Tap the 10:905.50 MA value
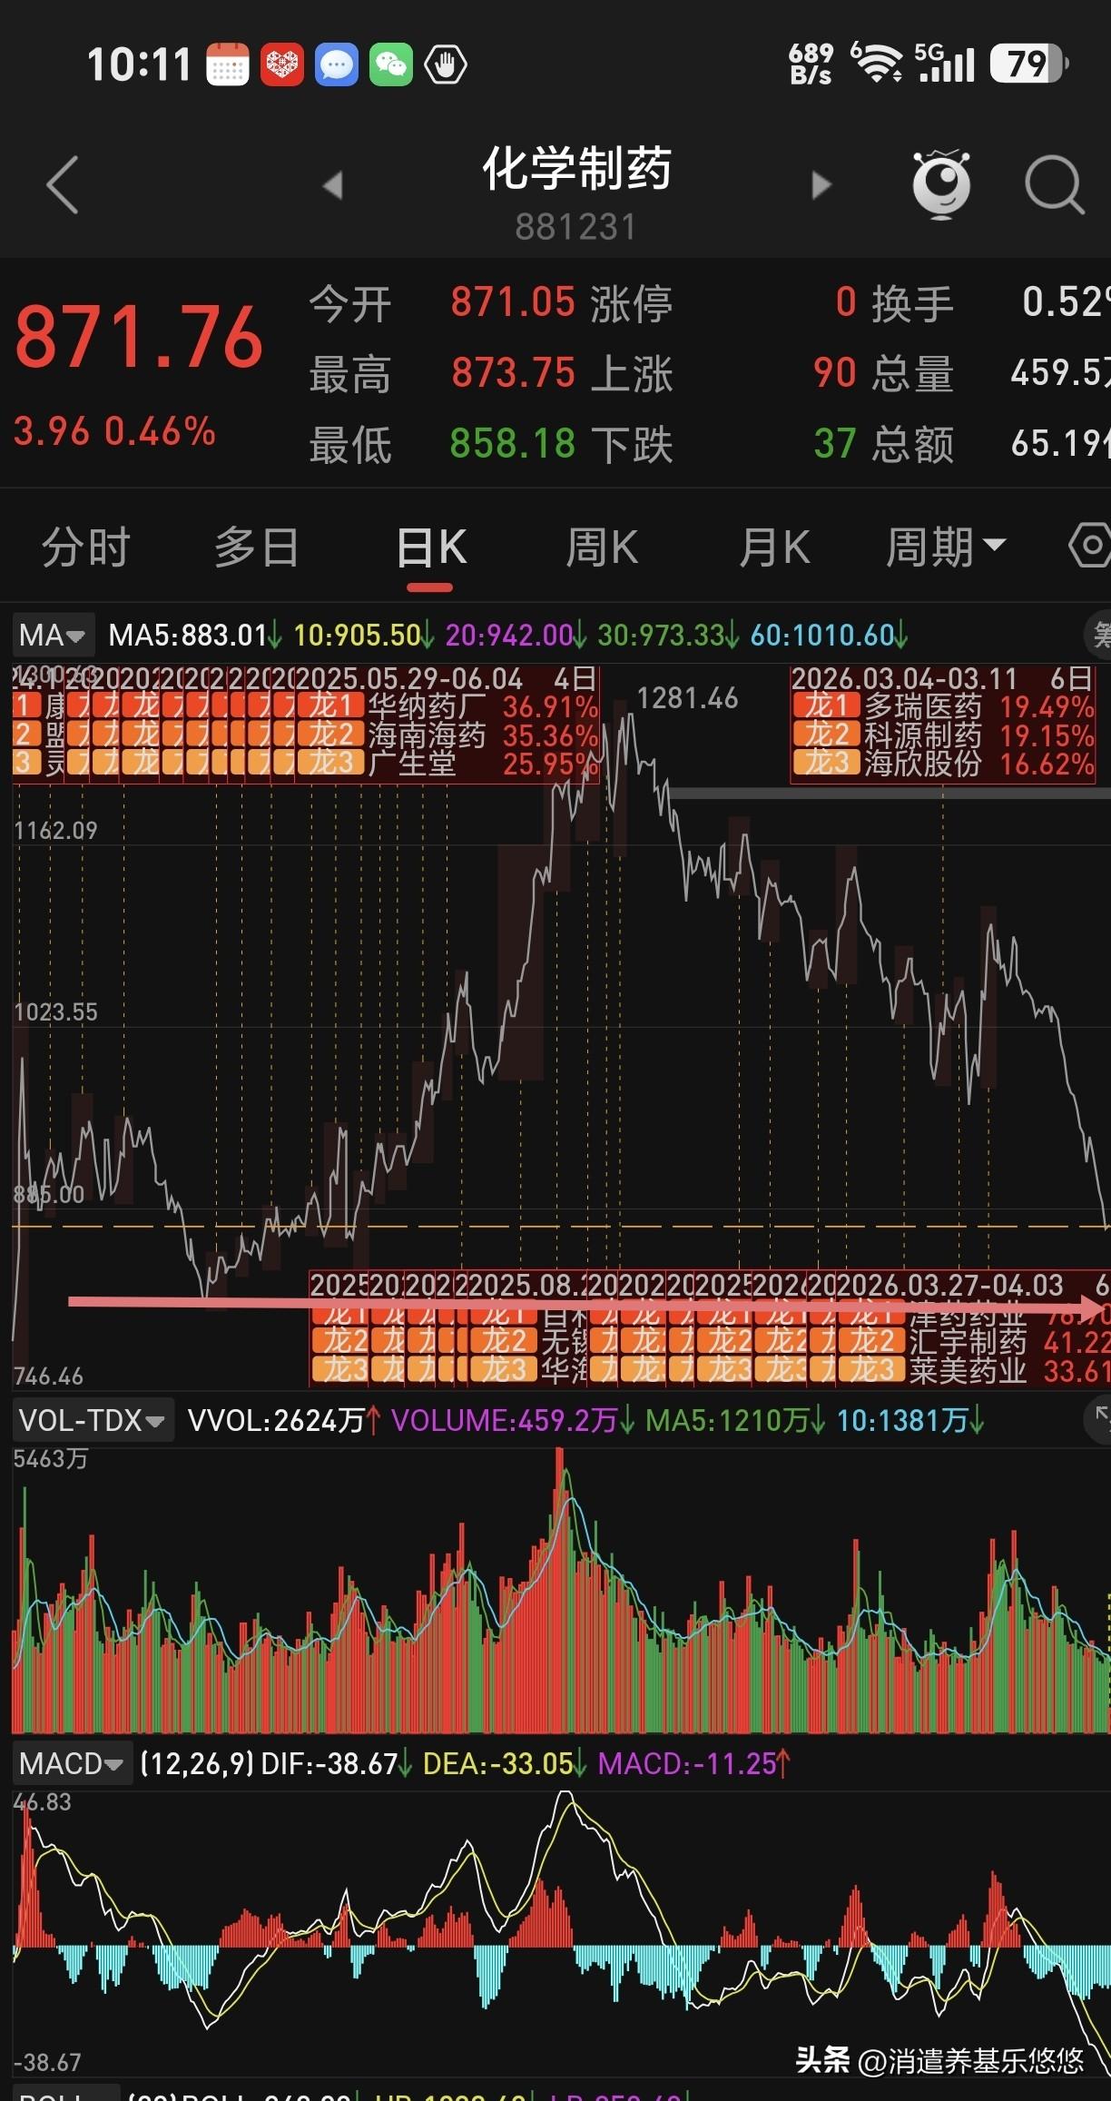The height and width of the screenshot is (2101, 1111). click(363, 635)
